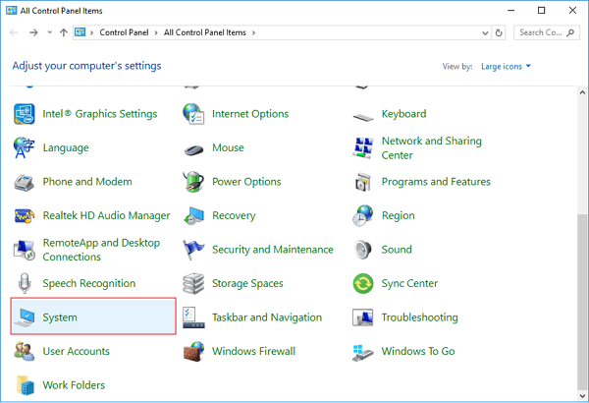The image size is (589, 403).
Task: Click the Search Control Panel box
Action: click(x=547, y=32)
